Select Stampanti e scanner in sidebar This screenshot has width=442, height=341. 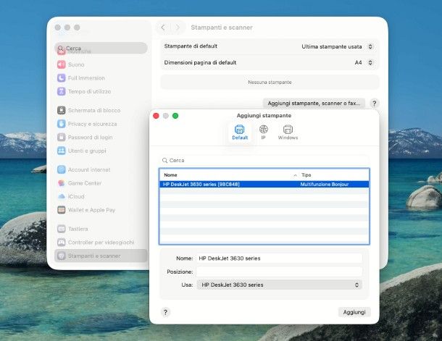tap(94, 256)
